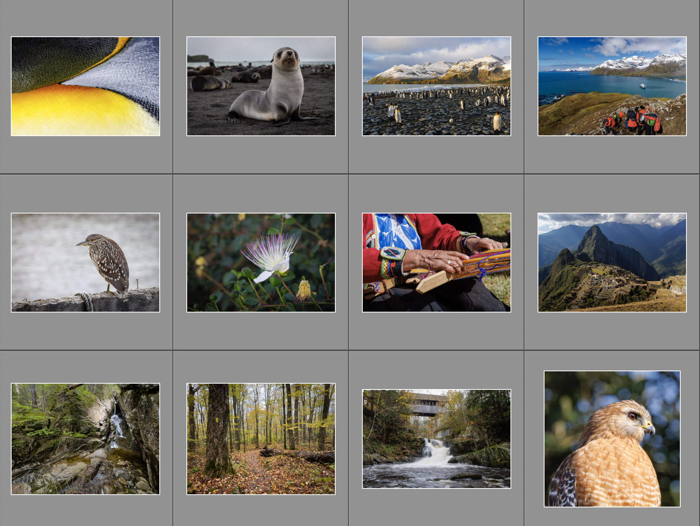The height and width of the screenshot is (526, 700).
Task: Click the heron's beak
Action: coord(82,244)
